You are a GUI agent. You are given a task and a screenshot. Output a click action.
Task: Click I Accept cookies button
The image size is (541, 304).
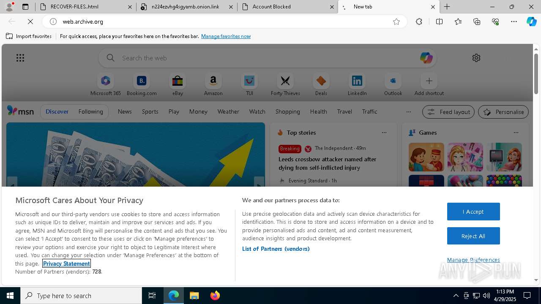click(473, 212)
